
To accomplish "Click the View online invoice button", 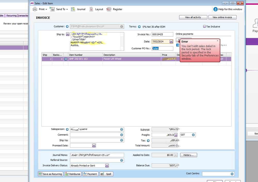I will 222,17.
